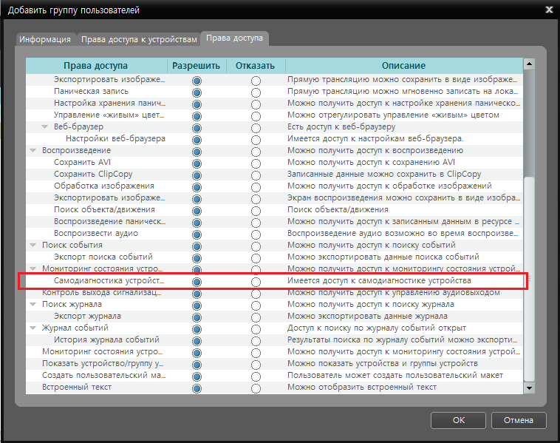This screenshot has width=560, height=443.
Task: Allow Обработка изображения permission
Action: point(197,187)
